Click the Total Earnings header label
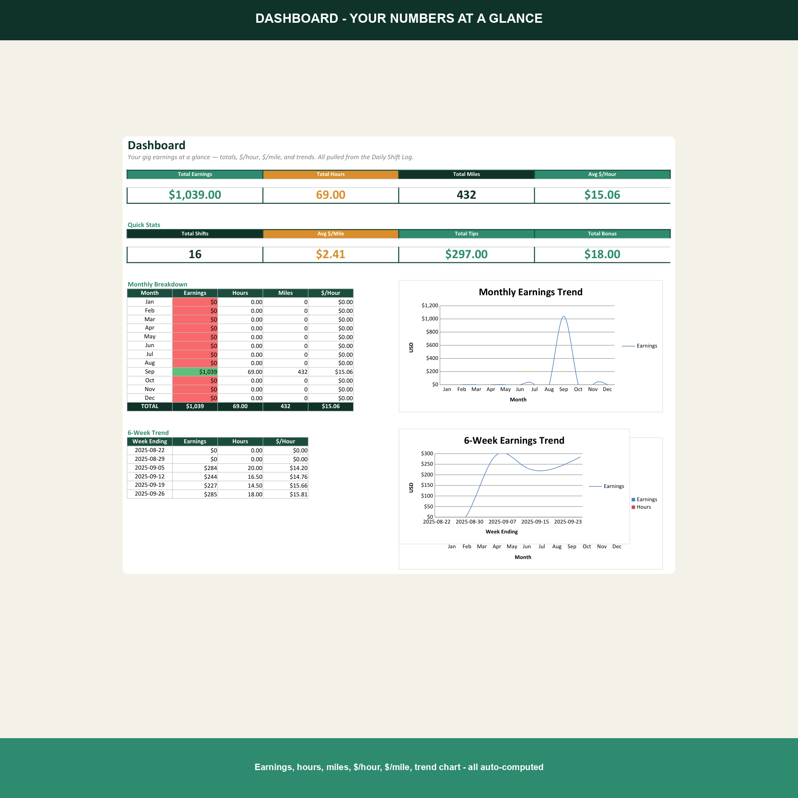 click(195, 174)
